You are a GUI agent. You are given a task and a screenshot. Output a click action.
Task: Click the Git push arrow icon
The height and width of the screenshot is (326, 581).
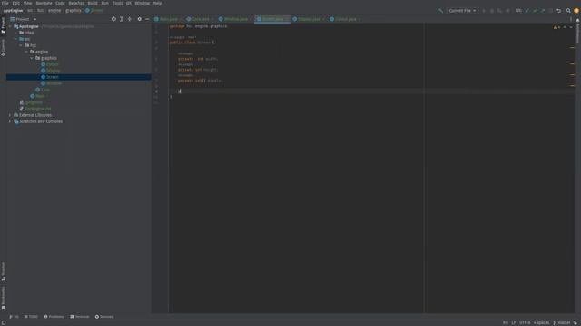[x=543, y=11]
